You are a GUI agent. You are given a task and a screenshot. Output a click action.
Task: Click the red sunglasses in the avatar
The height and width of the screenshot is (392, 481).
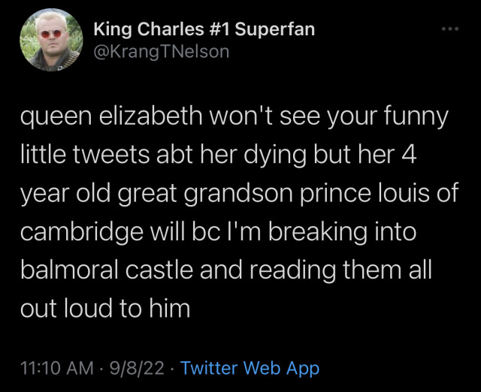coord(49,35)
